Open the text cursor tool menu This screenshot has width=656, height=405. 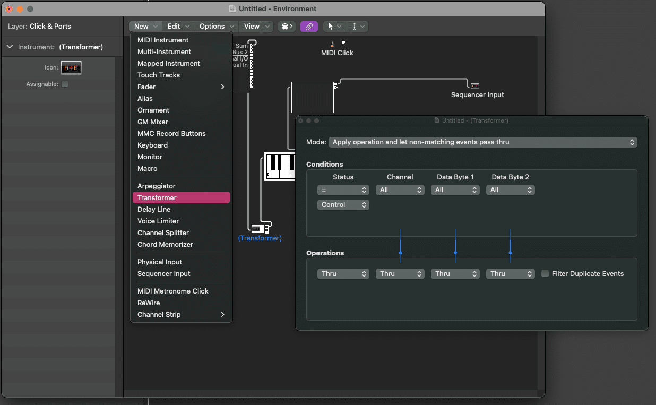point(358,26)
